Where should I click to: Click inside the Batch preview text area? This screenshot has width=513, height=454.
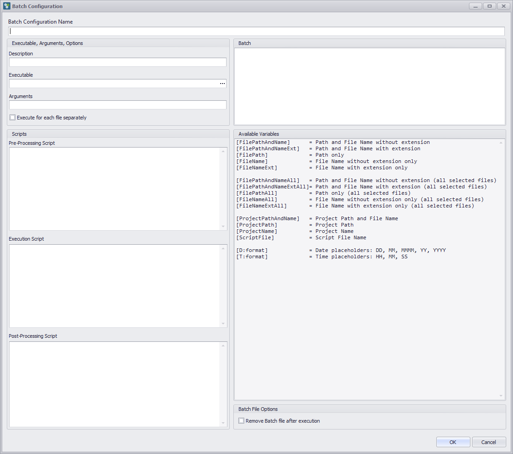coord(370,86)
